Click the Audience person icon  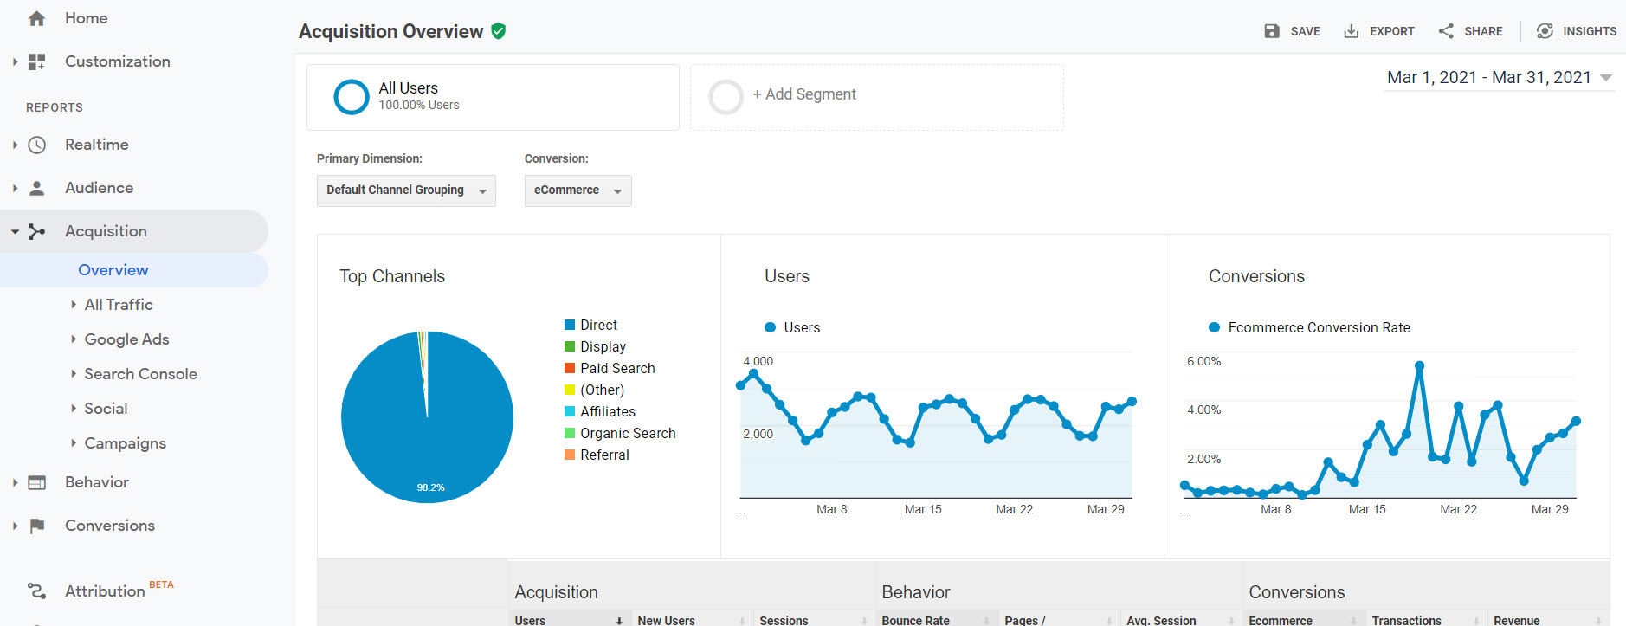[36, 188]
